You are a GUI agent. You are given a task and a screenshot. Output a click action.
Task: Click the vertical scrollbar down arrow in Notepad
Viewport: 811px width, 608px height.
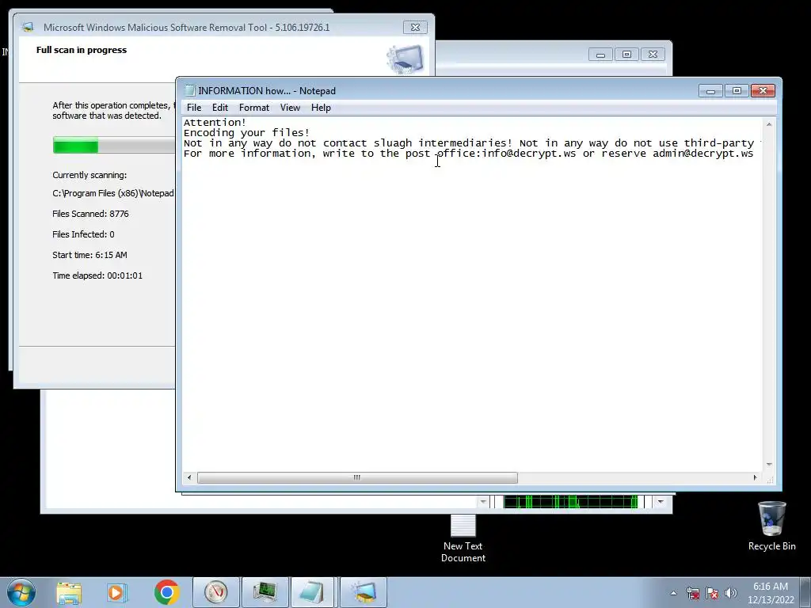point(769,464)
